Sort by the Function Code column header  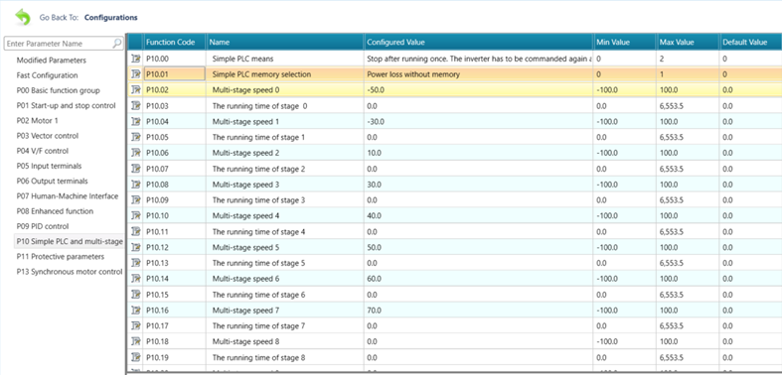[x=175, y=43]
